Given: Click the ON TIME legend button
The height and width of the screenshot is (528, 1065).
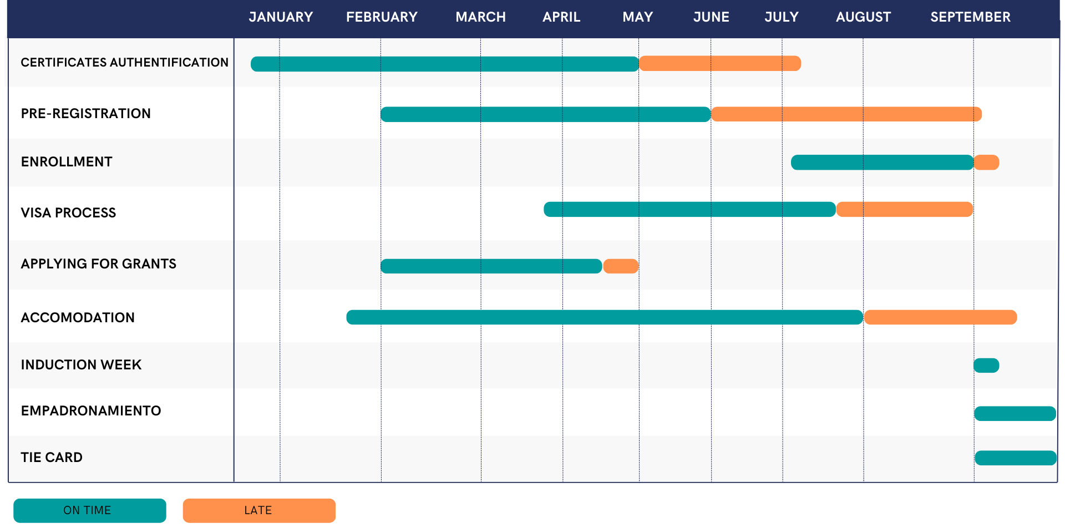Looking at the screenshot, I should click(89, 510).
